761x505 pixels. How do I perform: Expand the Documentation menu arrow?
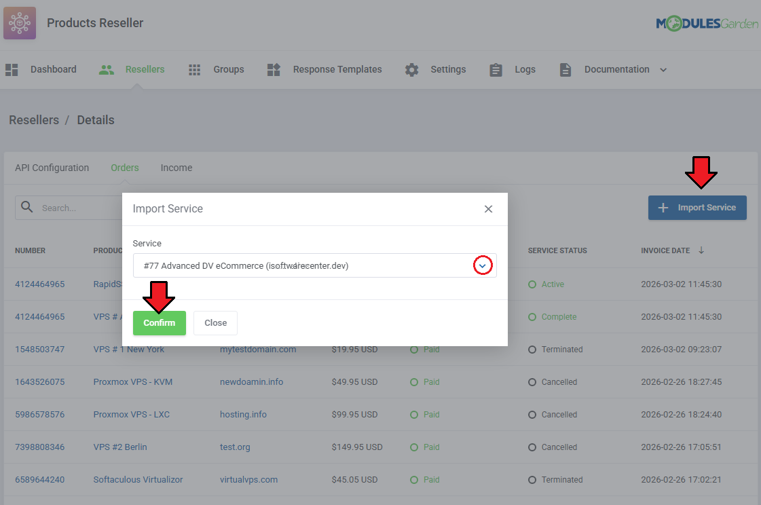tap(663, 69)
